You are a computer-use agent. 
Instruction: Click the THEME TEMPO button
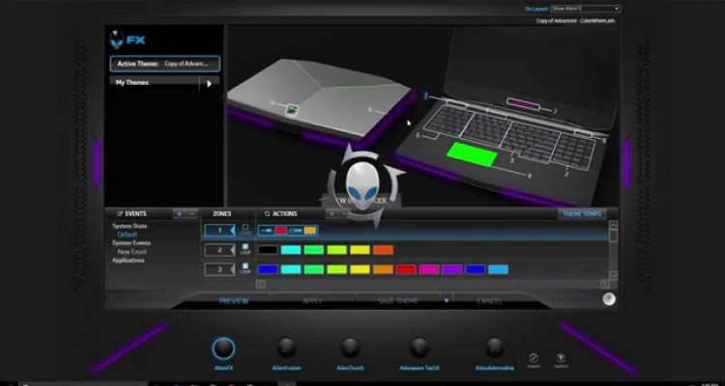[x=582, y=214]
